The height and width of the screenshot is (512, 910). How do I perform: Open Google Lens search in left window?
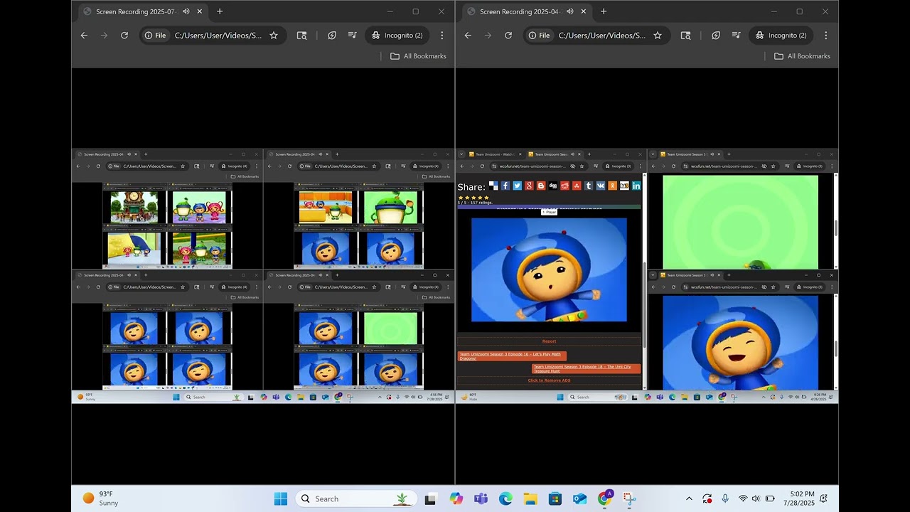(x=301, y=36)
